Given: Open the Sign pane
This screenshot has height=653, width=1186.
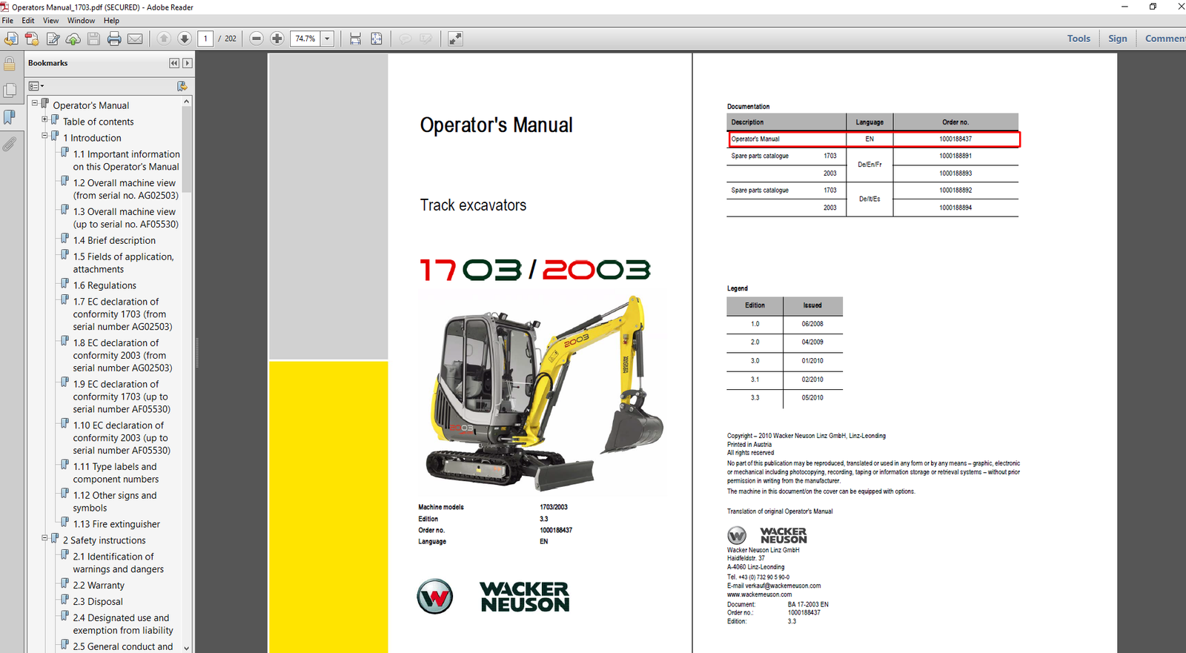Looking at the screenshot, I should coord(1117,39).
